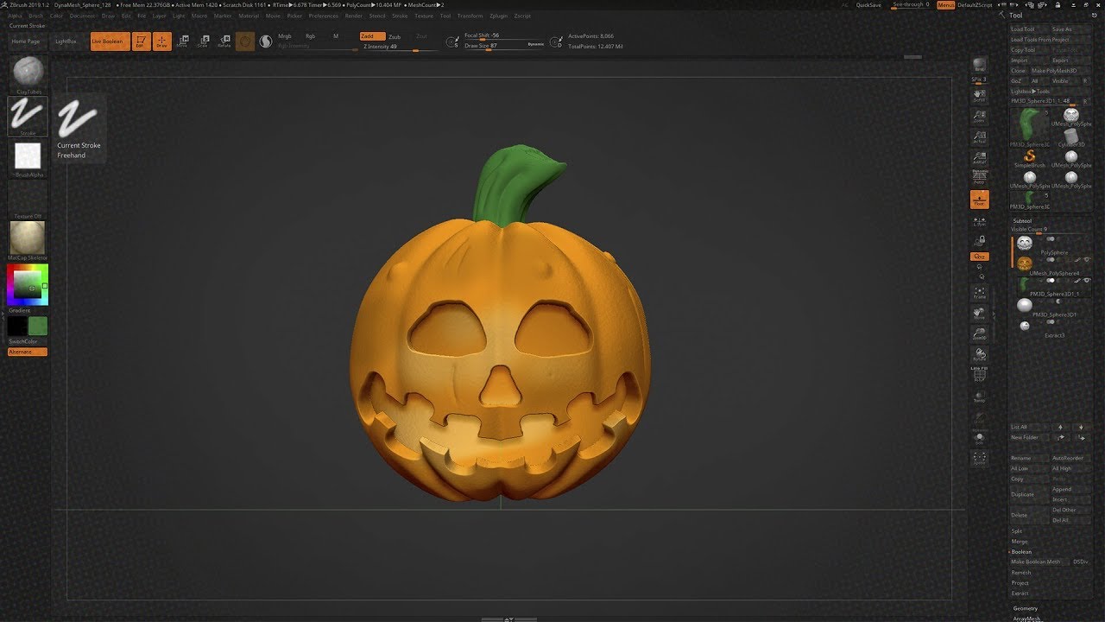Click the Frame mesh icon
This screenshot has height=622, width=1105.
click(x=979, y=293)
